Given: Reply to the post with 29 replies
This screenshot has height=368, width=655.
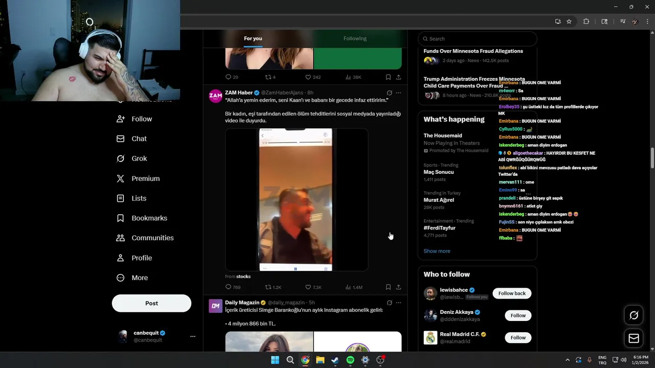Looking at the screenshot, I should click(x=232, y=77).
